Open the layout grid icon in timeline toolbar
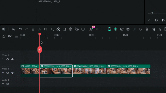This screenshot has width=166, height=93. click(4, 29)
